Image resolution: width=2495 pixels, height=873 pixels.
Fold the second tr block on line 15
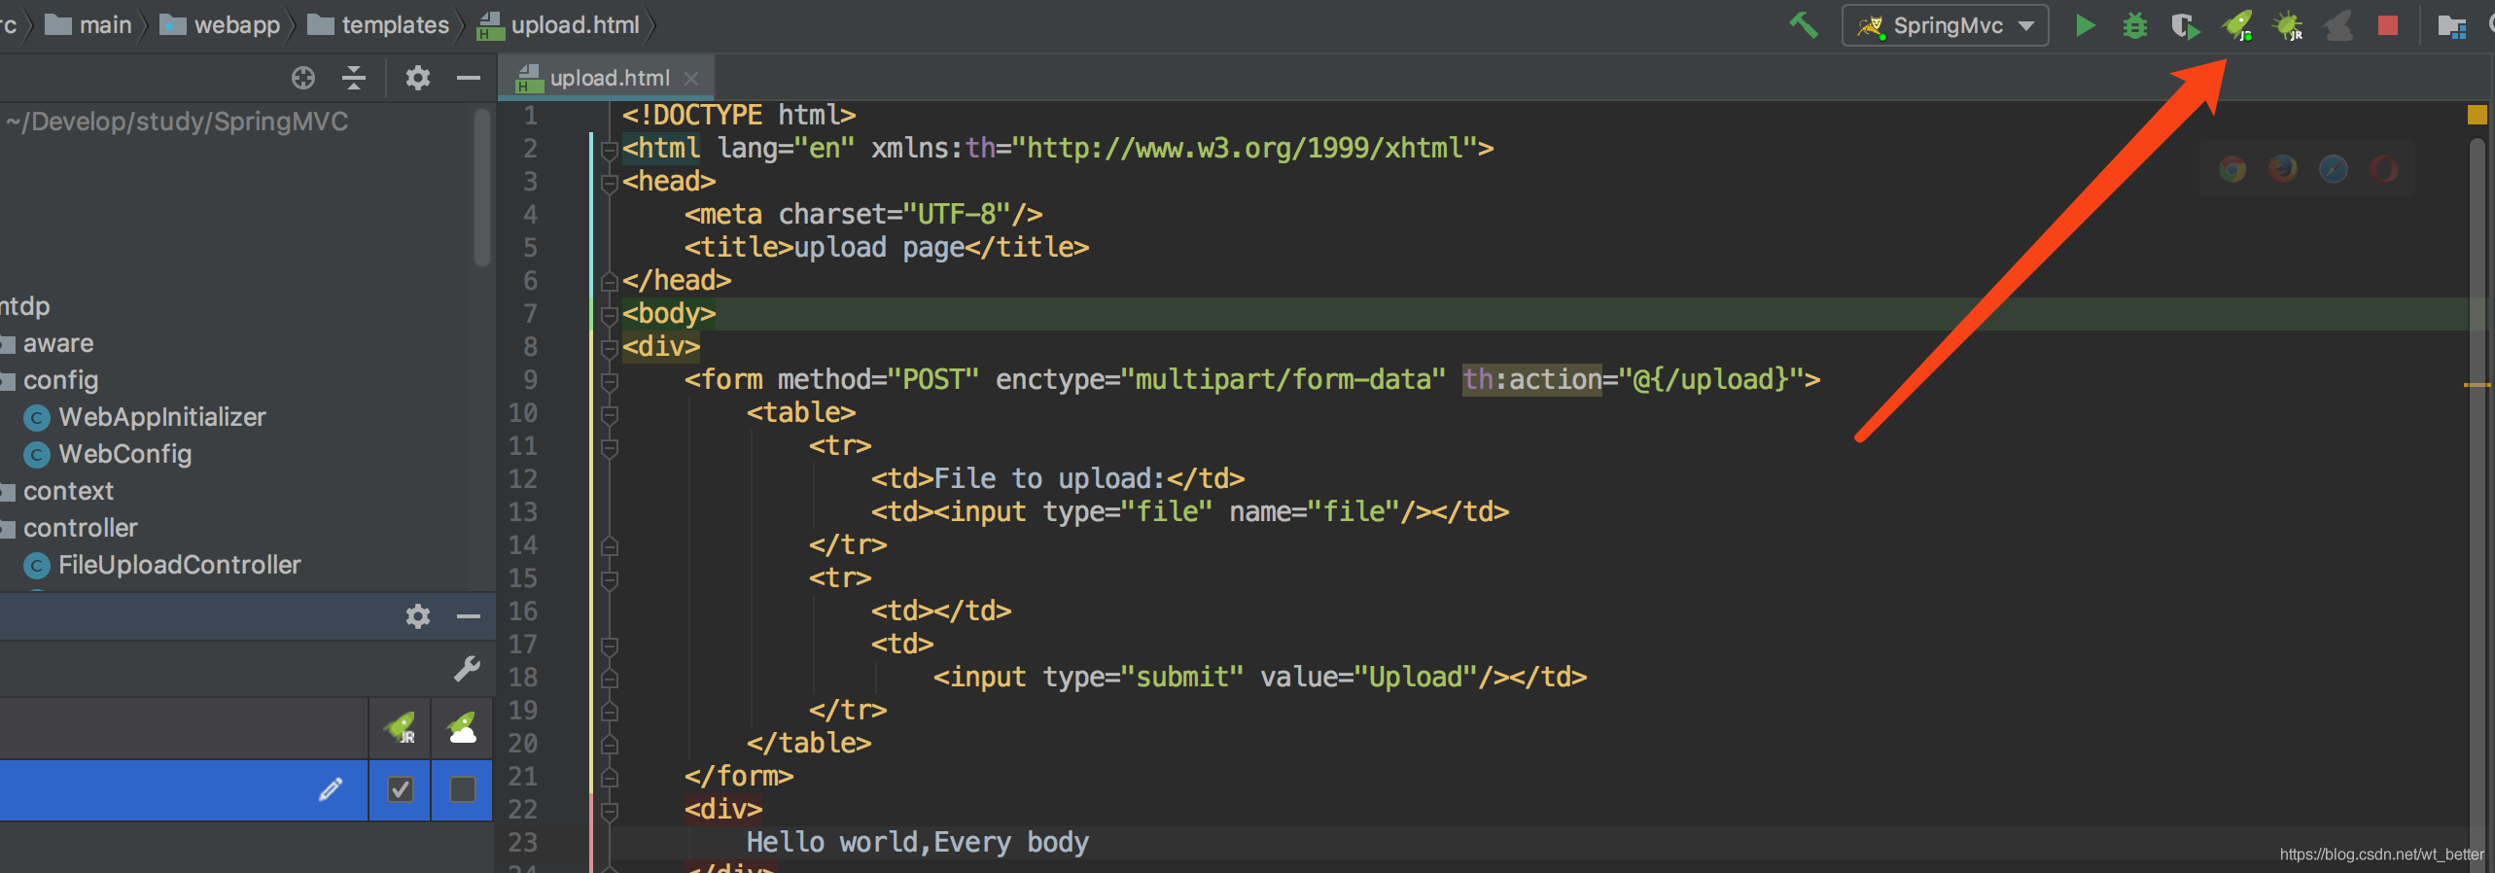[610, 579]
